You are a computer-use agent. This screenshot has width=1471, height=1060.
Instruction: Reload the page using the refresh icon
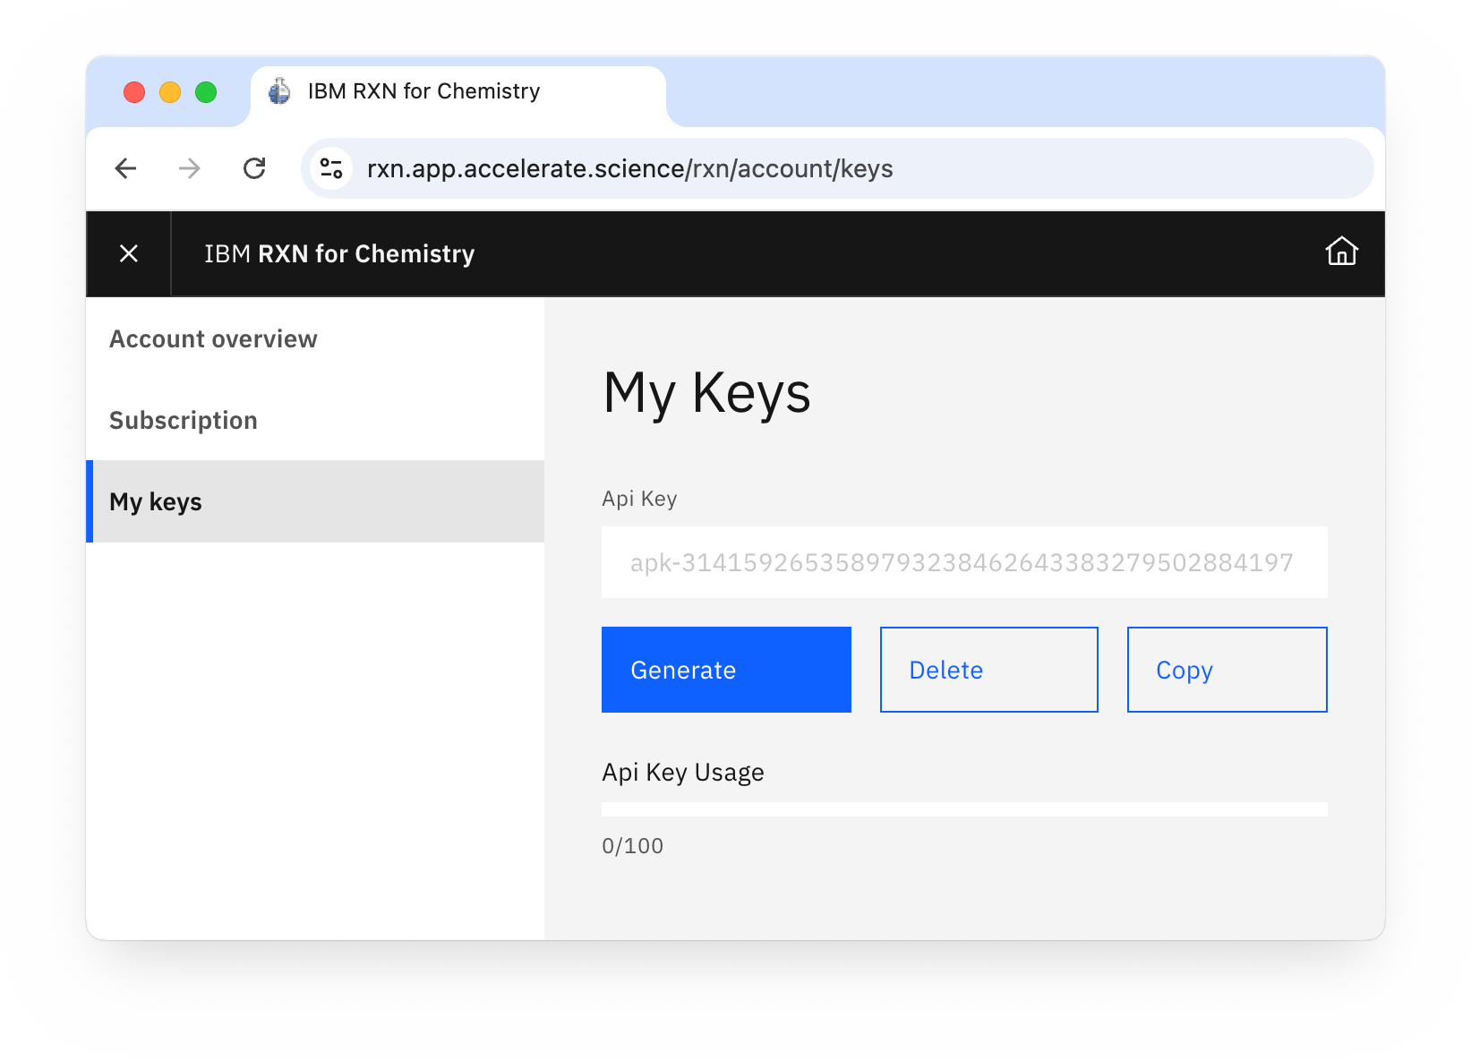(253, 168)
